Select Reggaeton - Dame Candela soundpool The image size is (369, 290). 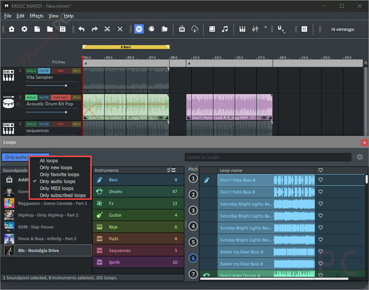click(x=46, y=203)
